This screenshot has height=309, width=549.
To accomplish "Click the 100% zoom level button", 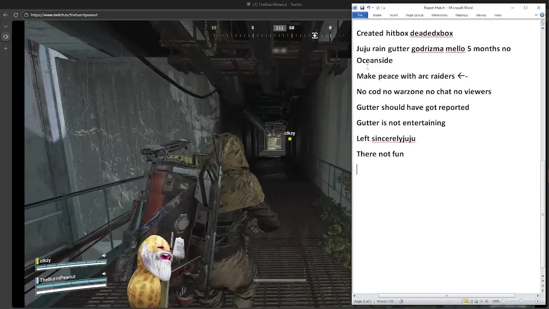I will coord(496,301).
